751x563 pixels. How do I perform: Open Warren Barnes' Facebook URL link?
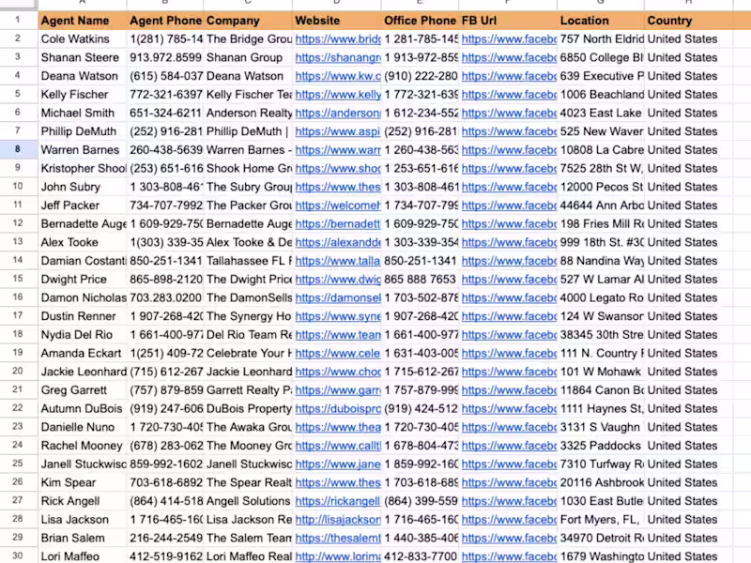pos(507,149)
